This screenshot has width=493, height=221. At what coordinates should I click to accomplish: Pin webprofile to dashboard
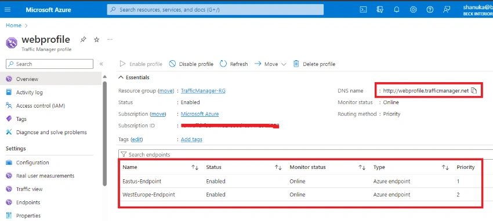[x=83, y=39]
